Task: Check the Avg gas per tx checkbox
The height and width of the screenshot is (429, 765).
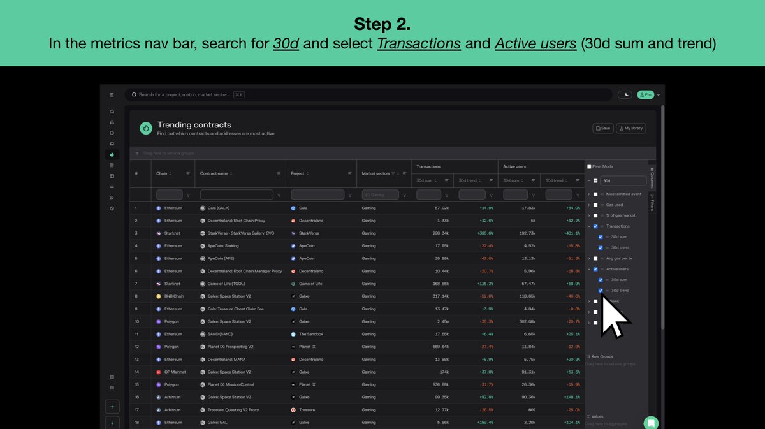Action: [x=595, y=259]
